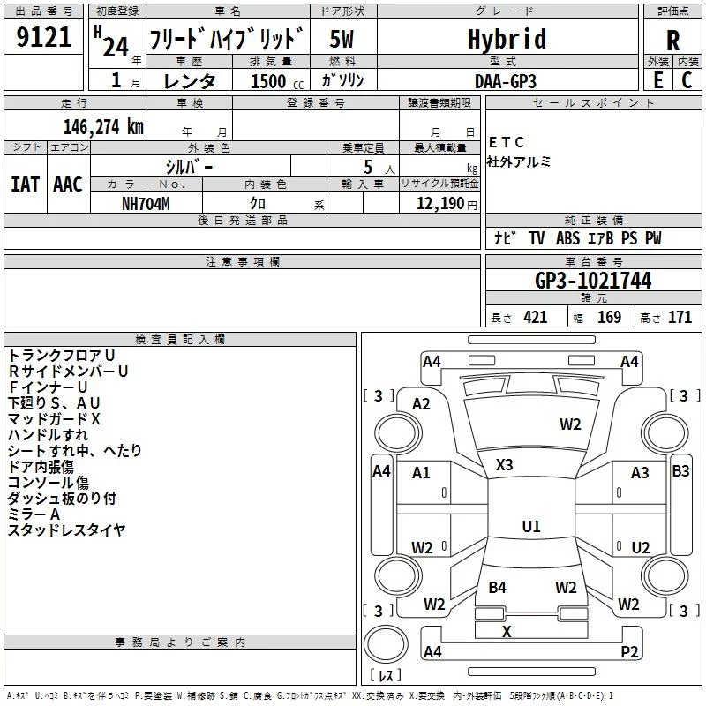
Task: Click the height value 171
Action: click(x=680, y=318)
